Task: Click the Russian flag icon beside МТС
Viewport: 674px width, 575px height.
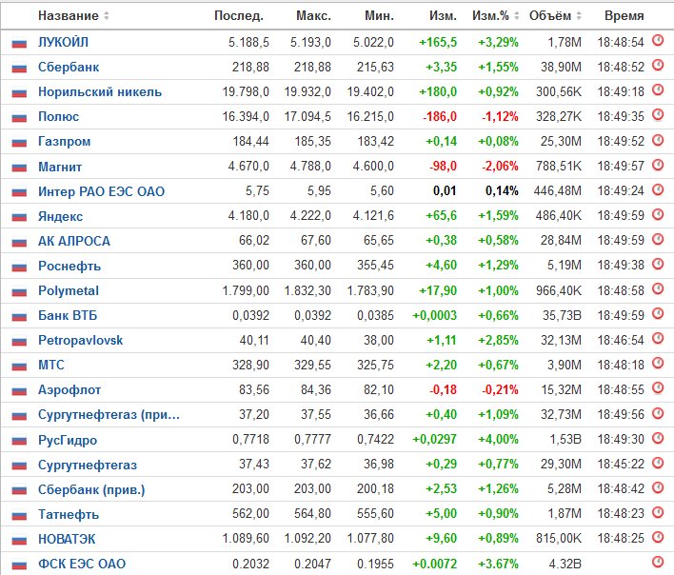Action: point(19,366)
